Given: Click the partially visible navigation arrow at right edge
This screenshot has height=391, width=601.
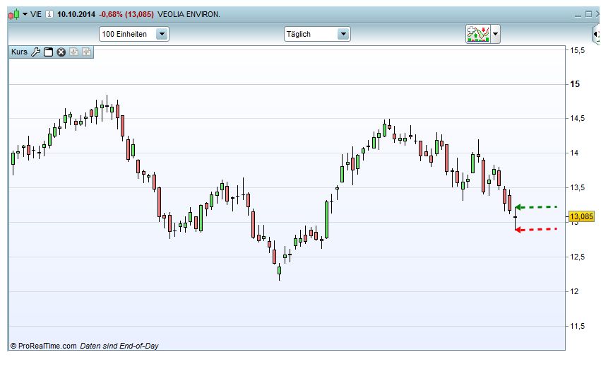Looking at the screenshot, I should [596, 34].
